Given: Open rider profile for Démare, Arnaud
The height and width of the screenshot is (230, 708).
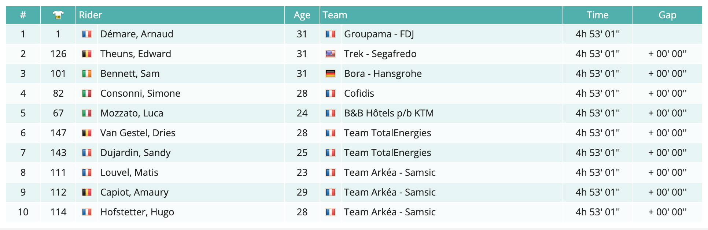Looking at the screenshot, I should (x=137, y=34).
